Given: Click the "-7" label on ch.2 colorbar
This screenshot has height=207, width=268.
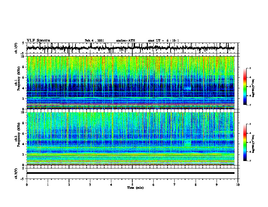Looking at the screenshot, I should pos(250,161).
